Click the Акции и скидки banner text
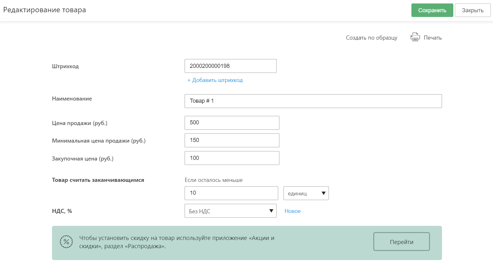Image resolution: width=493 pixels, height=272 pixels. click(x=176, y=242)
